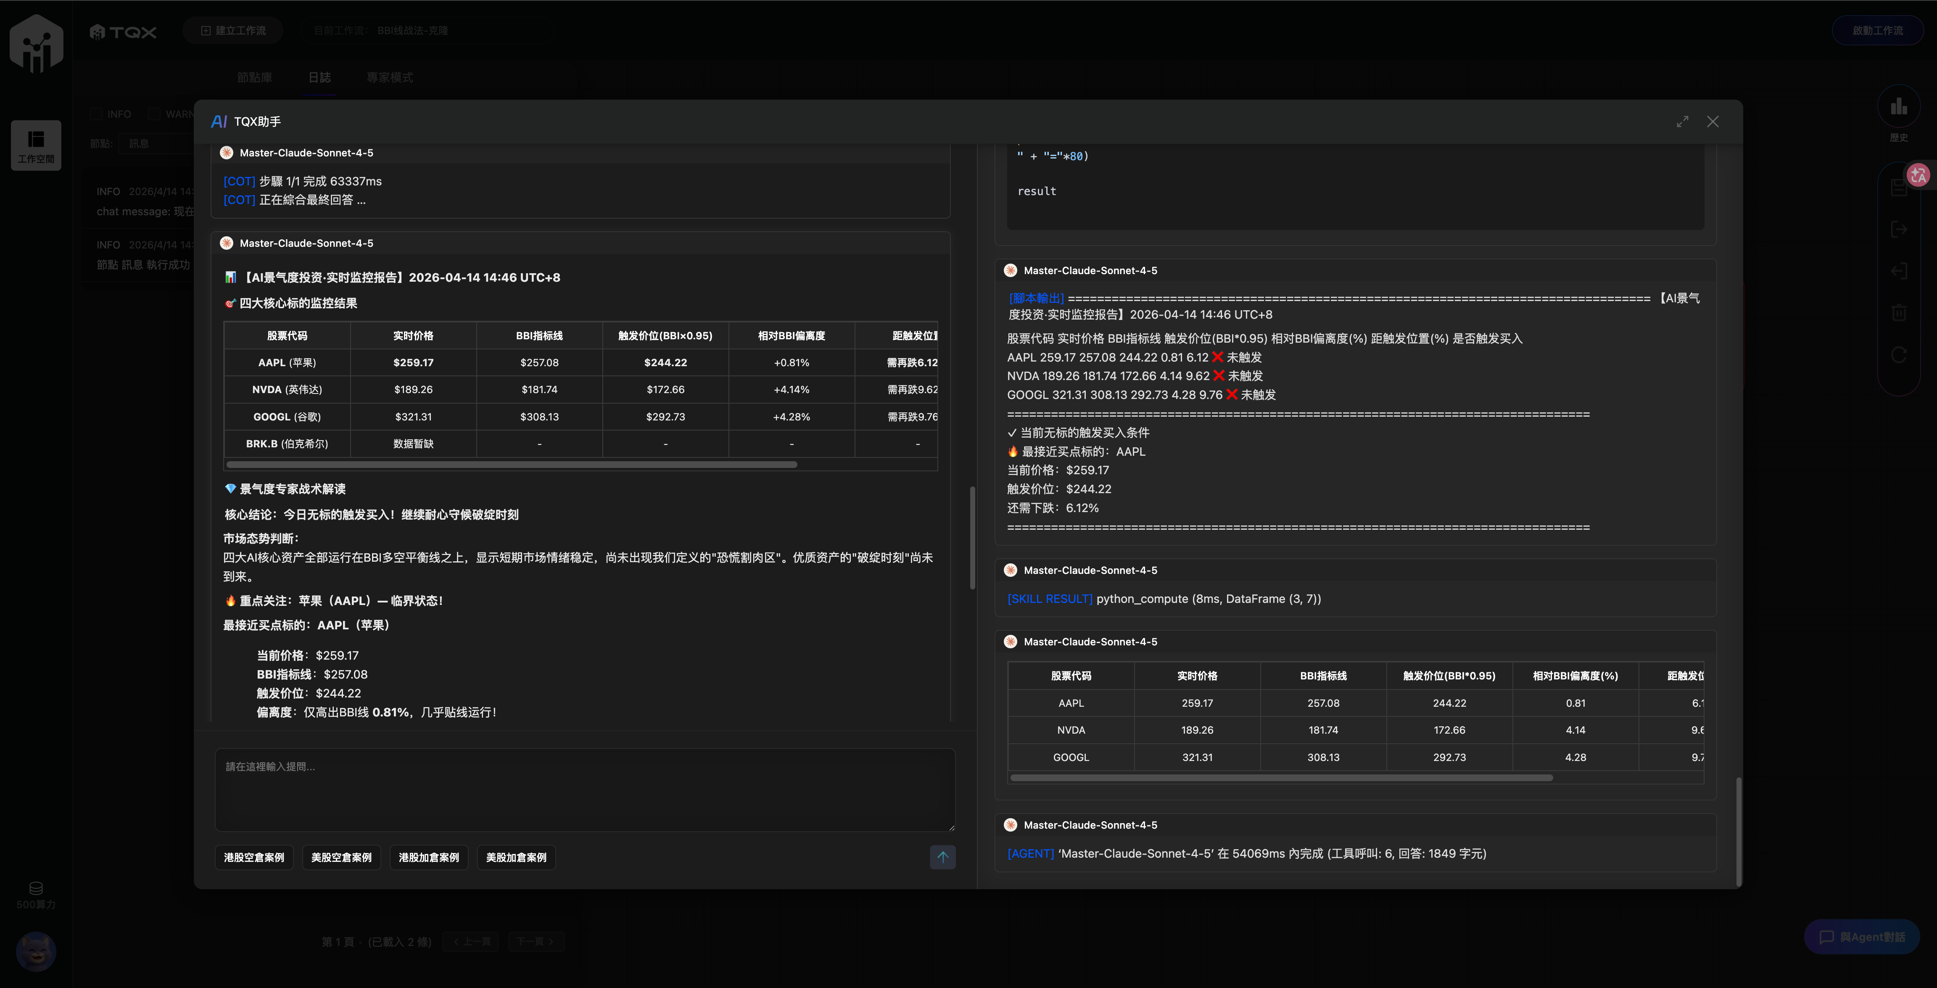Click the circular refresh icon in the right toolbar
The image size is (1937, 988).
point(1899,354)
